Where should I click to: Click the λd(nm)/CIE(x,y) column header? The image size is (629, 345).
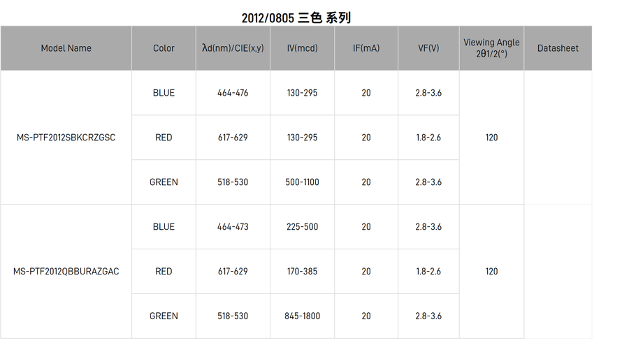tap(233, 48)
